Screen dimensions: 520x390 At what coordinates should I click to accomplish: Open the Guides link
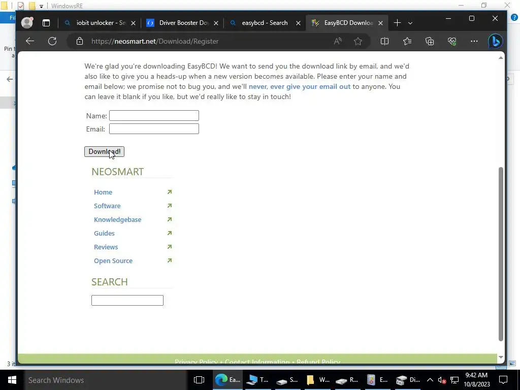click(x=104, y=233)
